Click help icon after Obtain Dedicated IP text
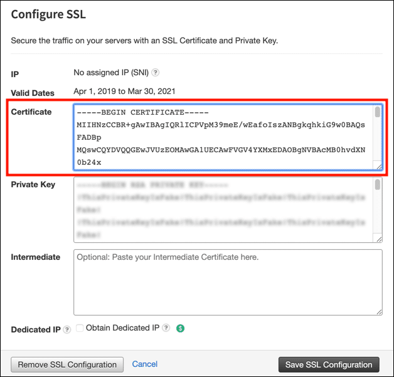Image resolution: width=394 pixels, height=377 pixels. click(166, 328)
